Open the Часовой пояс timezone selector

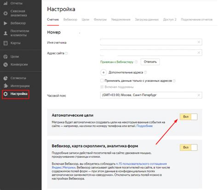[x=151, y=95]
